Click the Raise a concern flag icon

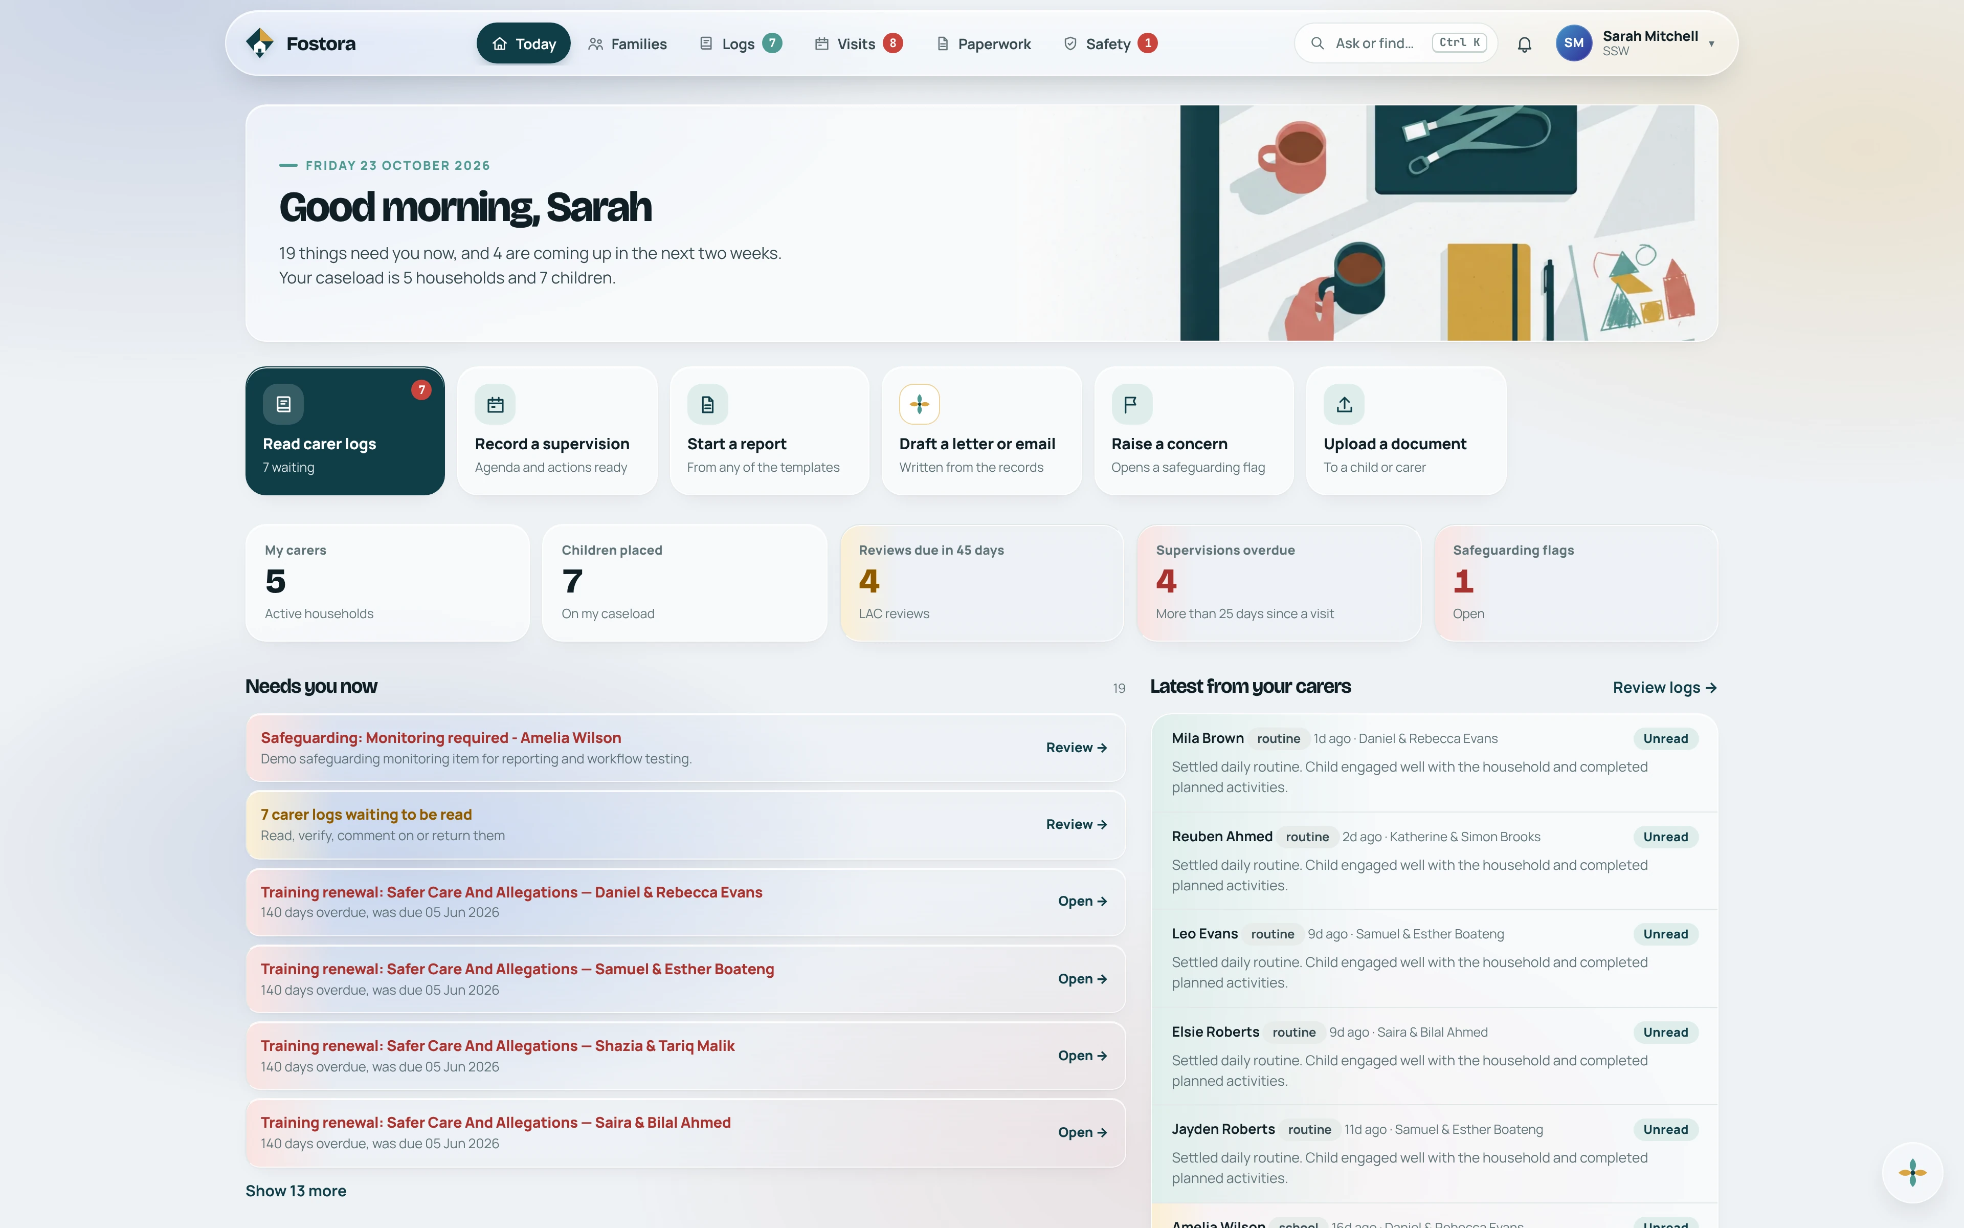click(1131, 404)
